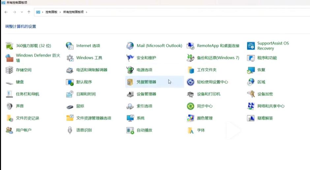Open the 设备加密 keys icon
Screen dimensions: 310x170
pyautogui.click(x=251, y=94)
